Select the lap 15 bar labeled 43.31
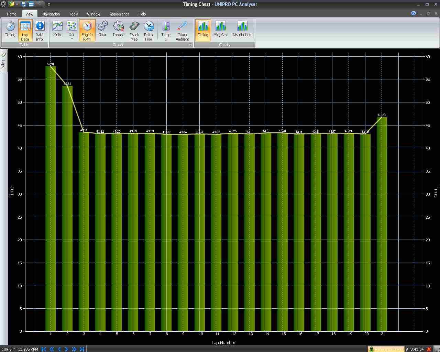Viewport: 440px width, 352px height. pos(283,232)
